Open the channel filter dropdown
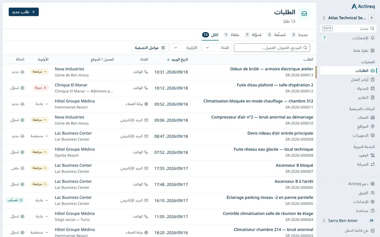The width and height of the screenshot is (380, 237). 217,48
